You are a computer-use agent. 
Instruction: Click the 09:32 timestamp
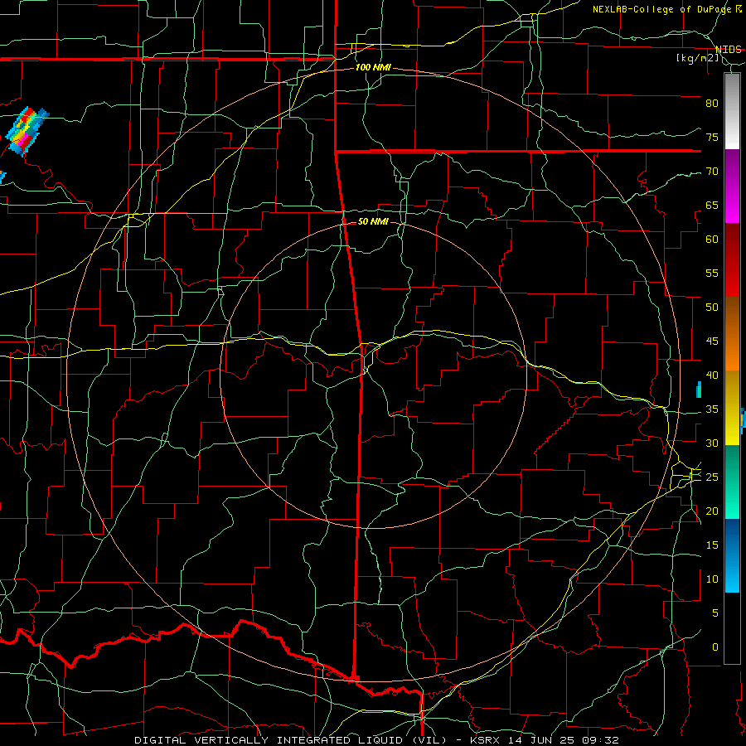[x=602, y=740]
